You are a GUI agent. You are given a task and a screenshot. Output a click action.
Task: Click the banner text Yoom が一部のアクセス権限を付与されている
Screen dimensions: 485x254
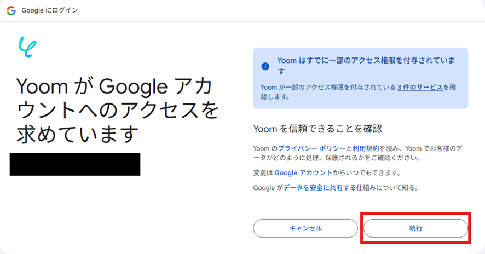click(x=328, y=87)
